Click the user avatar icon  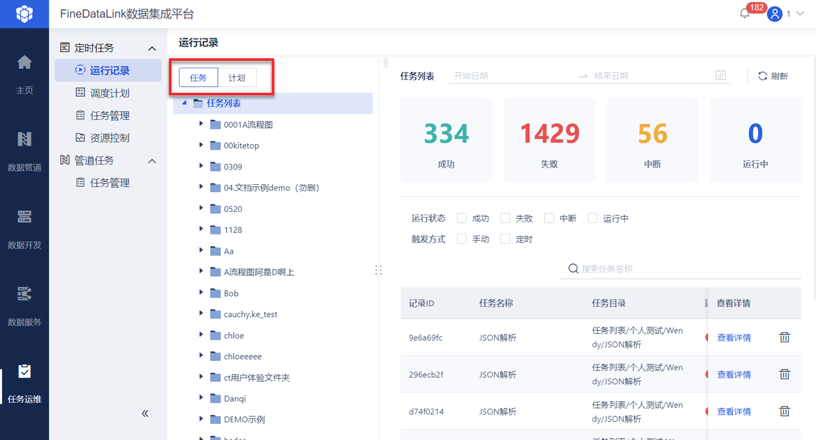[x=775, y=14]
